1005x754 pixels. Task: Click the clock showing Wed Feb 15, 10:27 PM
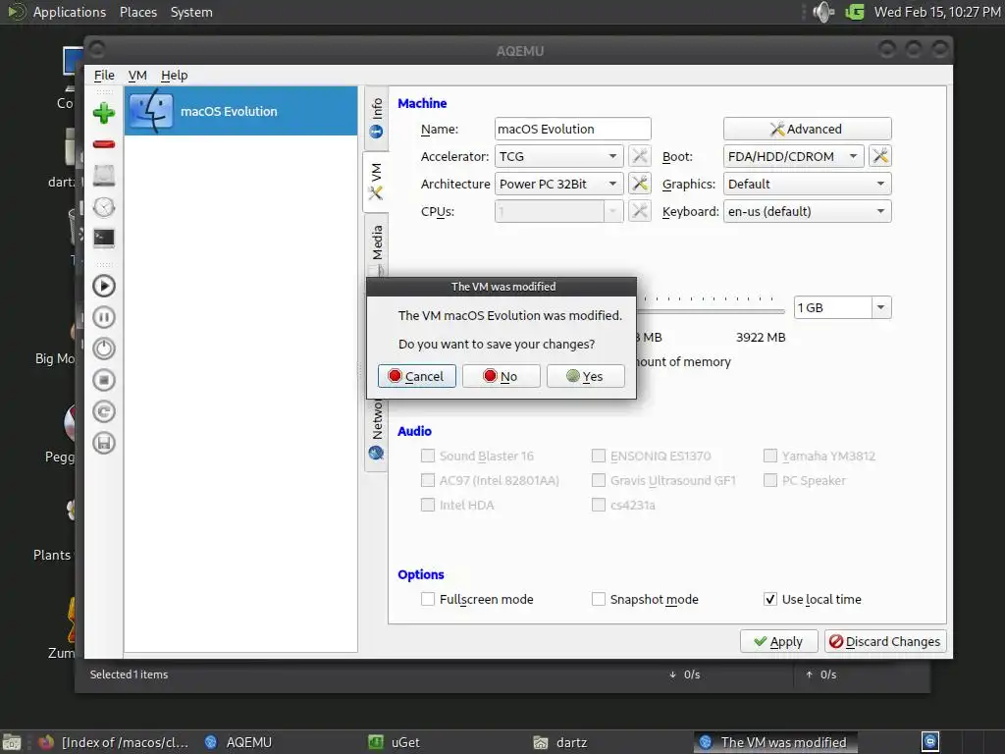tap(937, 12)
